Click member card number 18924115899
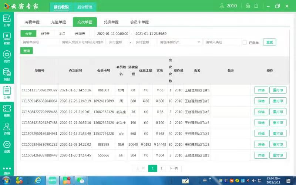This screenshot has height=185, width=296. (104, 101)
